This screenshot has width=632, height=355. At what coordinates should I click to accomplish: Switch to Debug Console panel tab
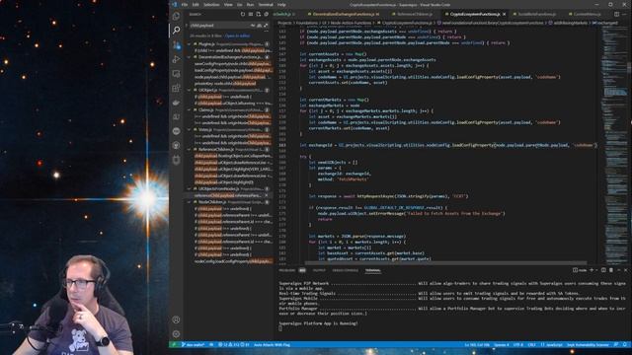pyautogui.click(x=345, y=270)
